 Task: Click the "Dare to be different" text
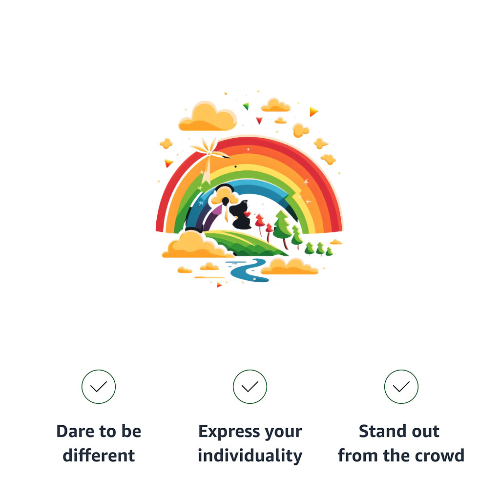point(99,443)
